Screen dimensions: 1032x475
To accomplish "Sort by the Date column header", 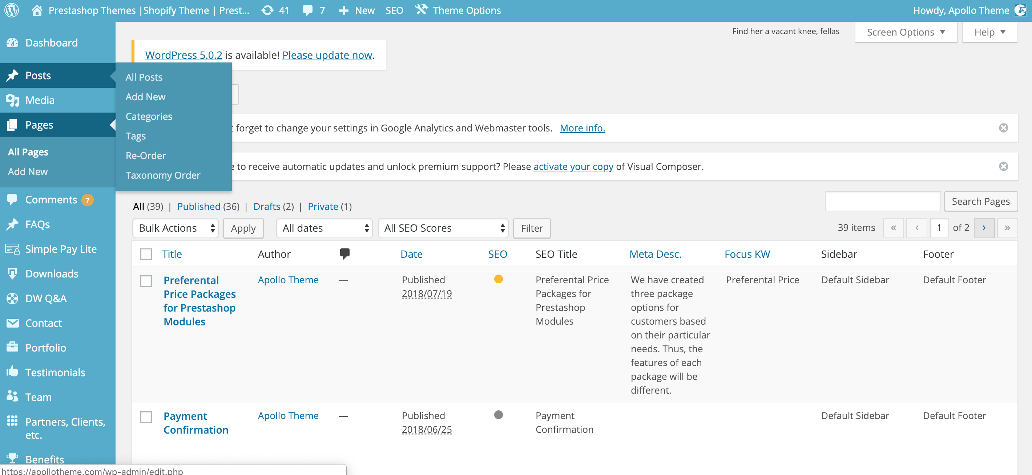I will pyautogui.click(x=411, y=254).
